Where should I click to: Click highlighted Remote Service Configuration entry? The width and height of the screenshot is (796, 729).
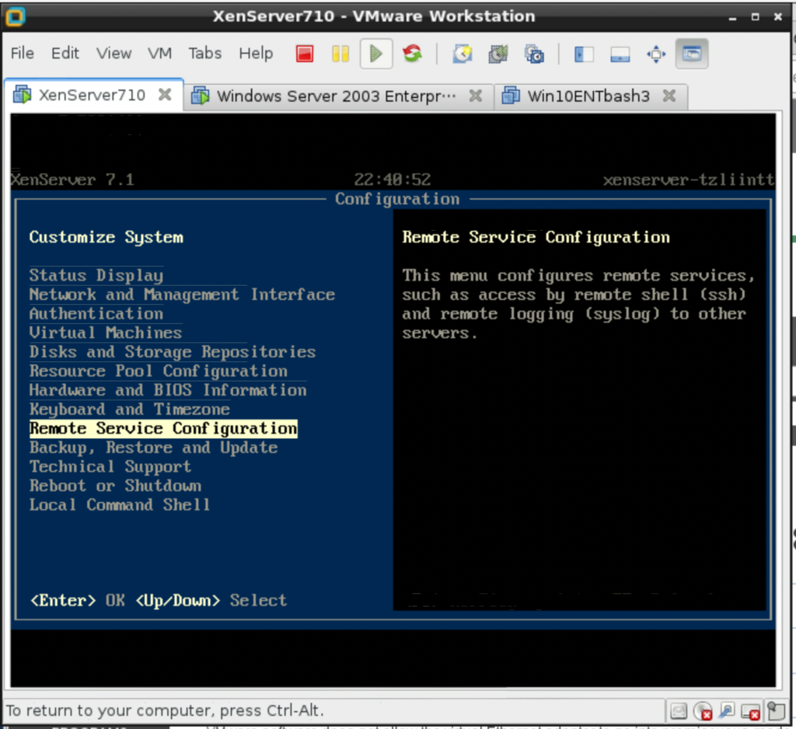click(x=163, y=428)
